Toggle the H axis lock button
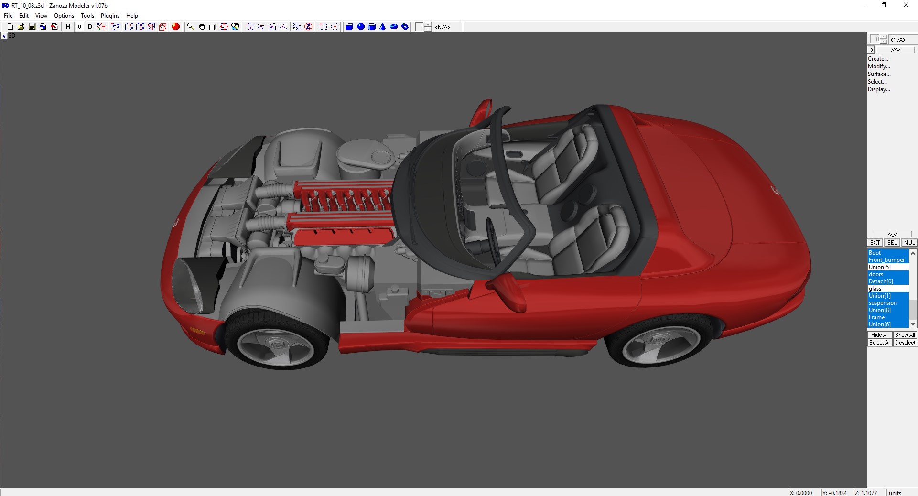This screenshot has width=918, height=496. coord(68,27)
